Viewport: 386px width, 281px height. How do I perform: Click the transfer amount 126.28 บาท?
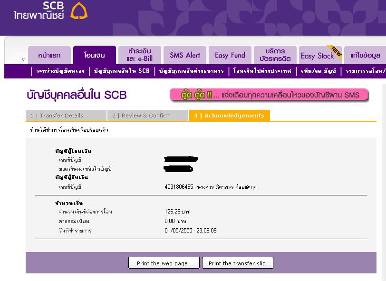177,212
